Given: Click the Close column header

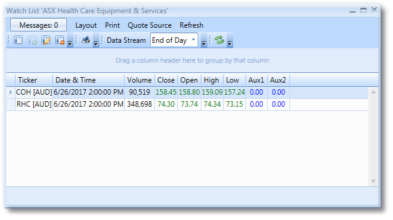Looking at the screenshot, I should click(x=166, y=80).
